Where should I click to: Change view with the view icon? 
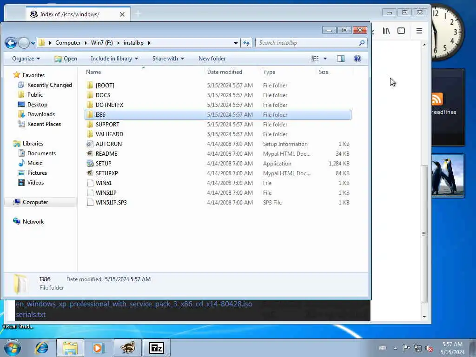pyautogui.click(x=315, y=59)
